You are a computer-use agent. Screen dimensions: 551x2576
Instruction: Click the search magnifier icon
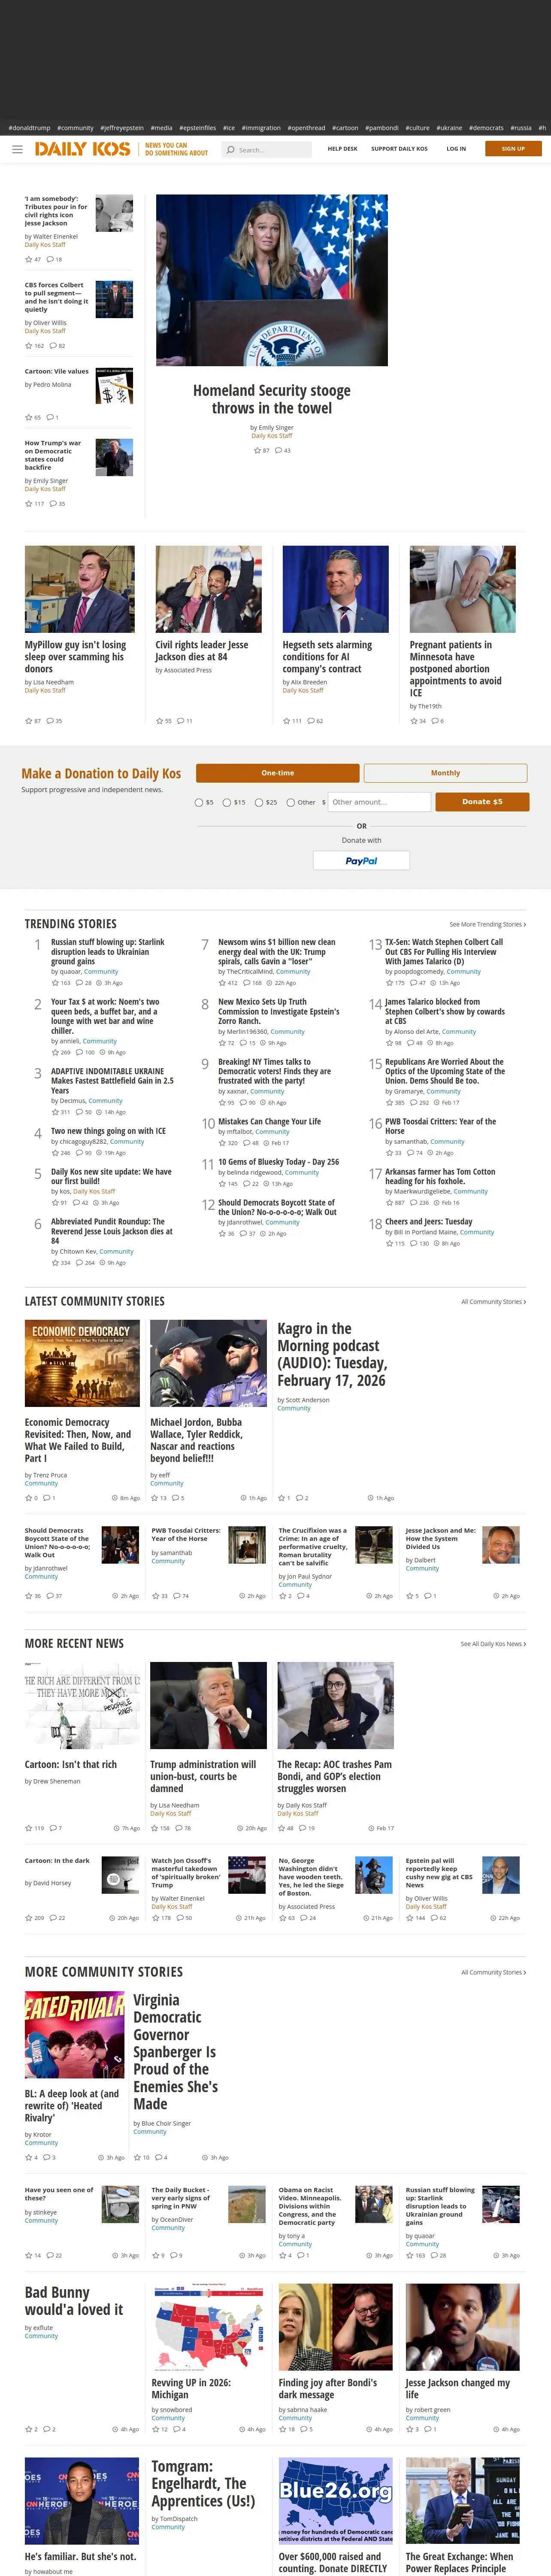pyautogui.click(x=231, y=150)
